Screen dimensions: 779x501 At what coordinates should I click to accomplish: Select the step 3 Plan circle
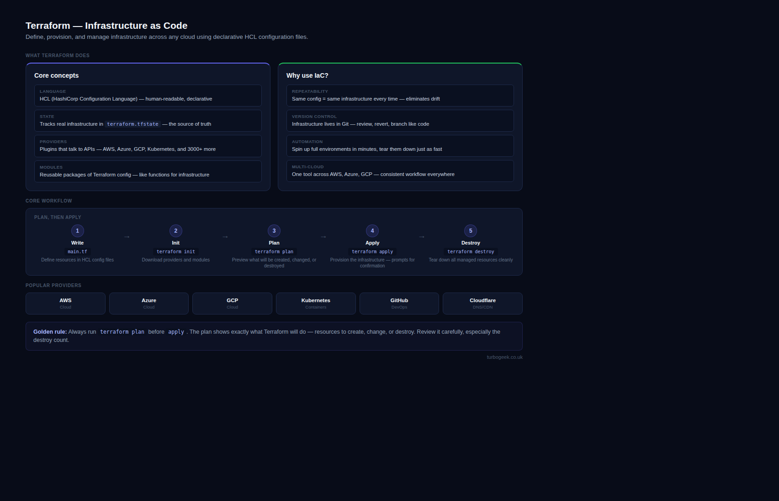point(274,231)
